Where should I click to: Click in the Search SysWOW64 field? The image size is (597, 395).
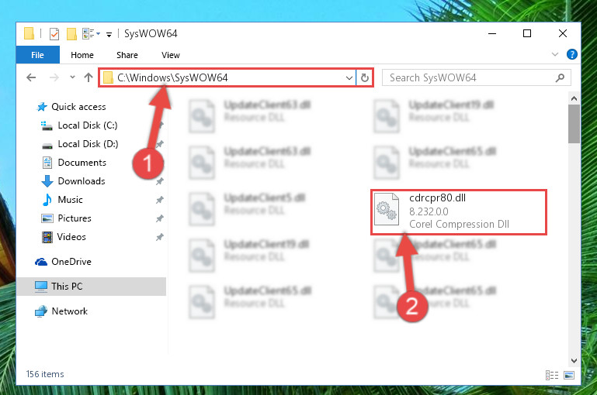[470, 78]
